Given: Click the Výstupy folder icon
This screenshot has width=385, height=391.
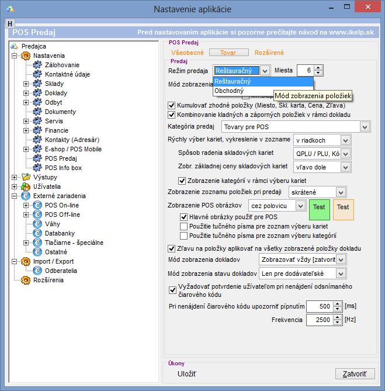Looking at the screenshot, I should pos(26,177).
